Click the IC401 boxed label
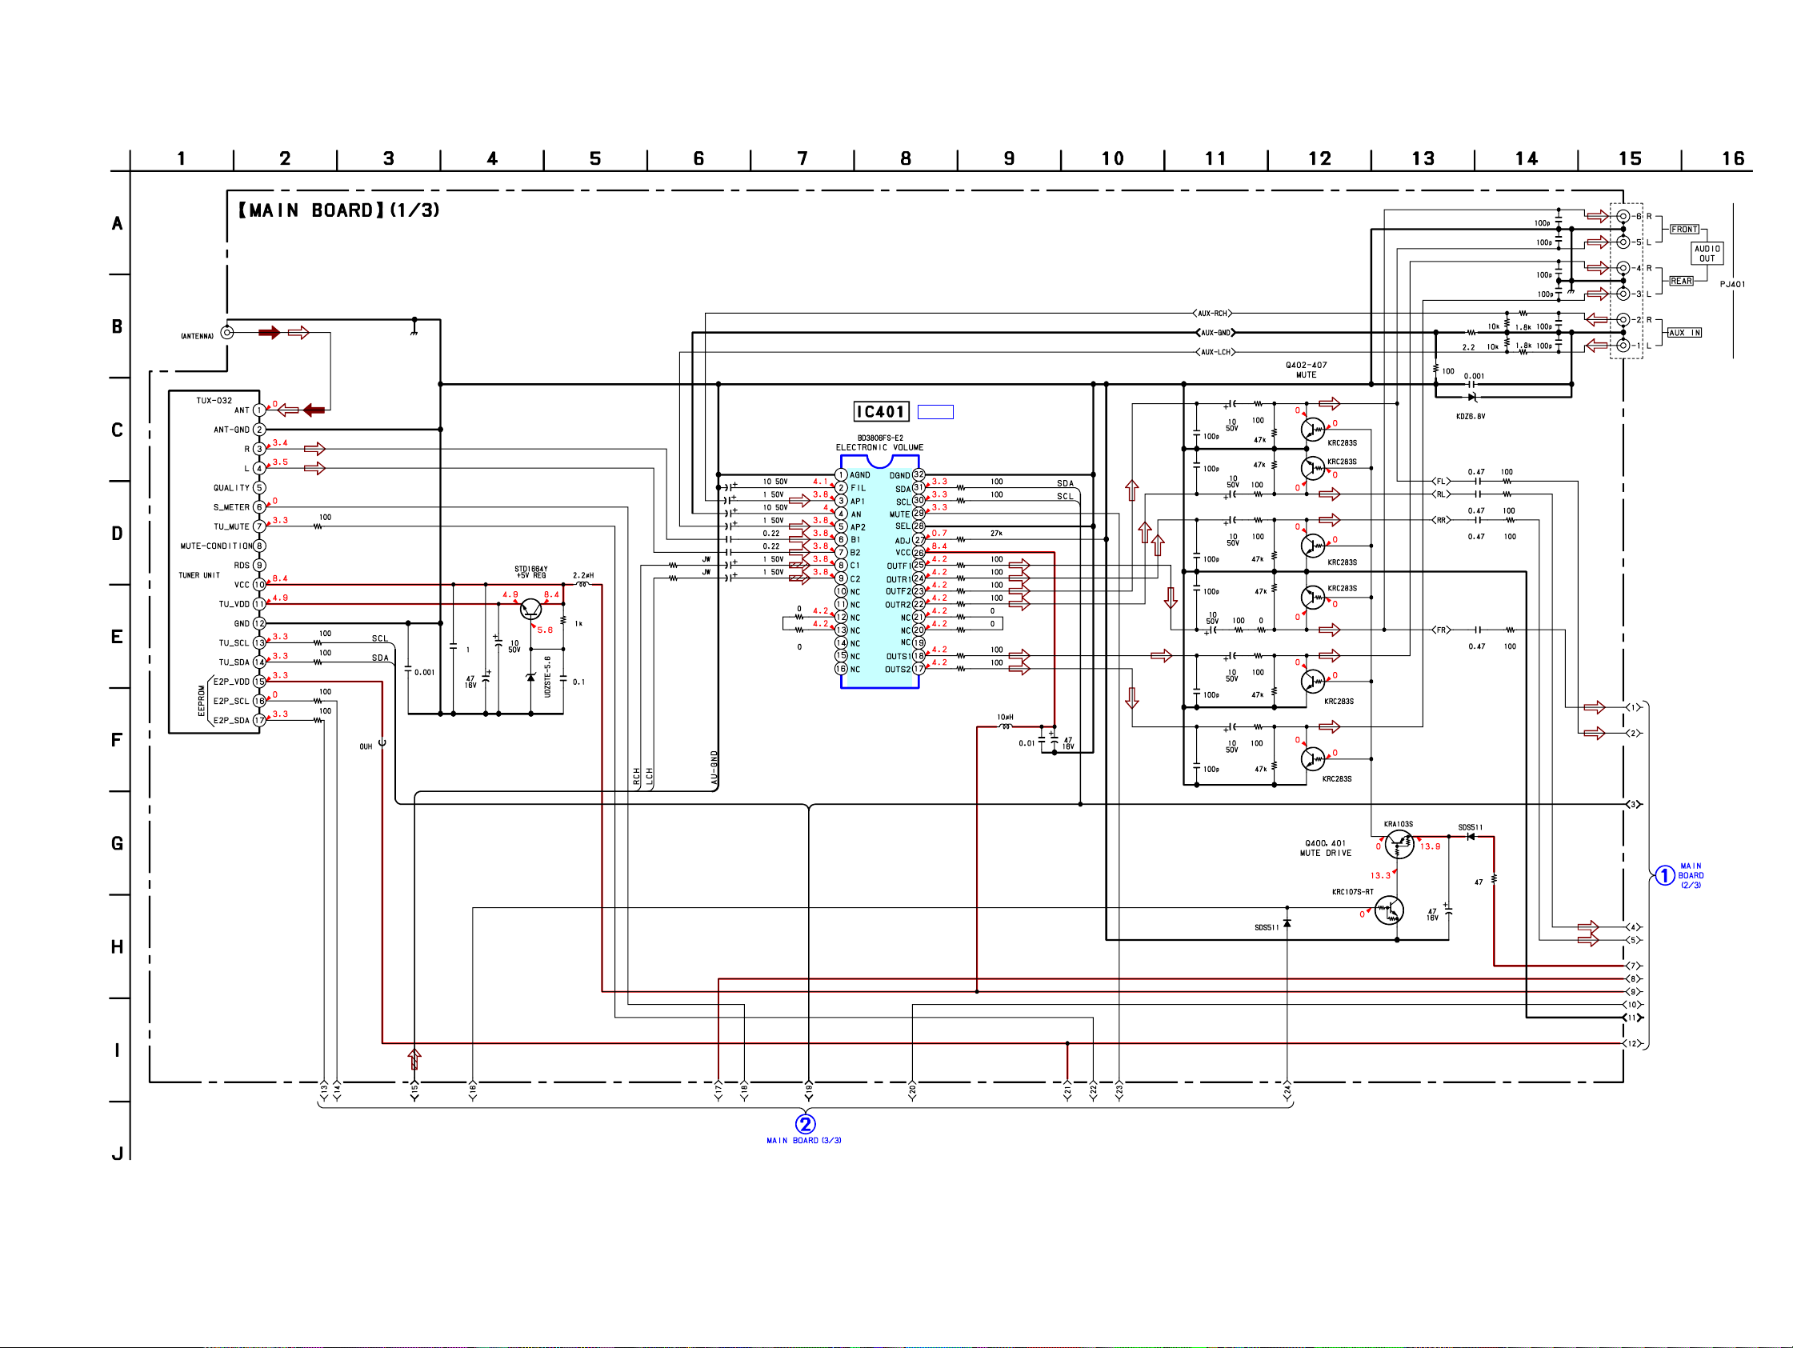Image resolution: width=1793 pixels, height=1348 pixels. click(x=880, y=412)
